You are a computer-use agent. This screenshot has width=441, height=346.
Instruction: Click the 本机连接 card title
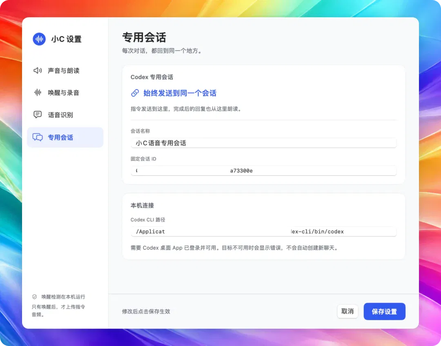tap(143, 205)
